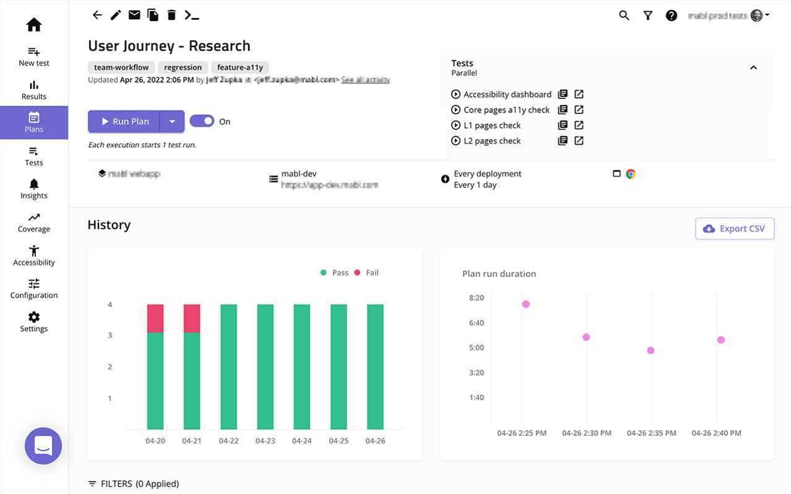Click the search magnifier icon
The image size is (791, 494).
(x=624, y=16)
